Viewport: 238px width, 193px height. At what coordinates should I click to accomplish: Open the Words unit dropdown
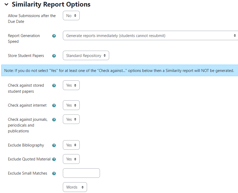(x=75, y=187)
